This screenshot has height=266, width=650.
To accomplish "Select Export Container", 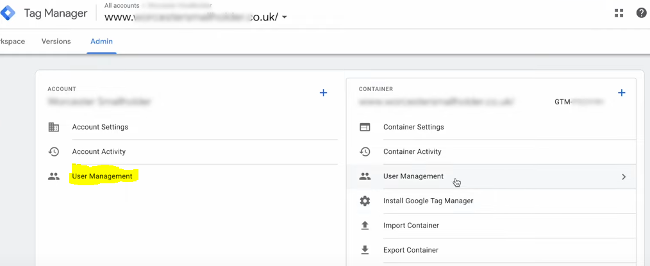I will point(410,250).
